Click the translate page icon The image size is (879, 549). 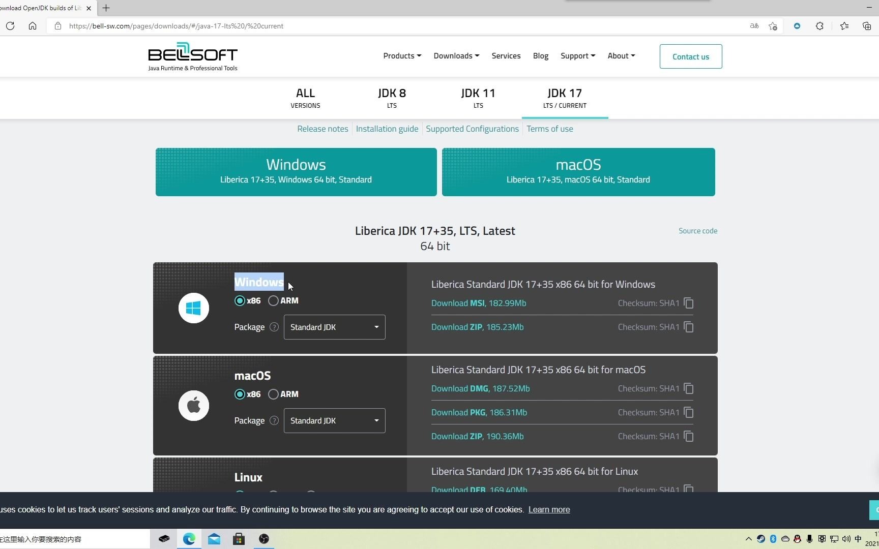click(754, 26)
